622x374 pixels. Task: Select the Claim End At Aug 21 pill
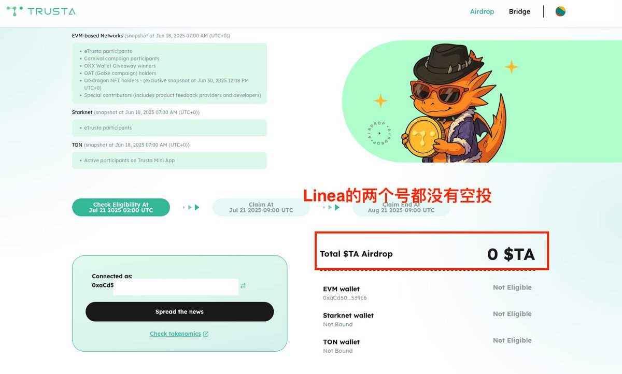coord(401,207)
